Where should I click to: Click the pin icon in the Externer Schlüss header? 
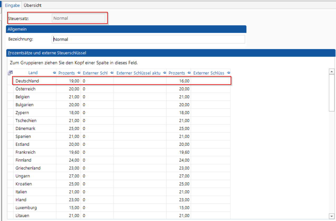pyautogui.click(x=228, y=73)
